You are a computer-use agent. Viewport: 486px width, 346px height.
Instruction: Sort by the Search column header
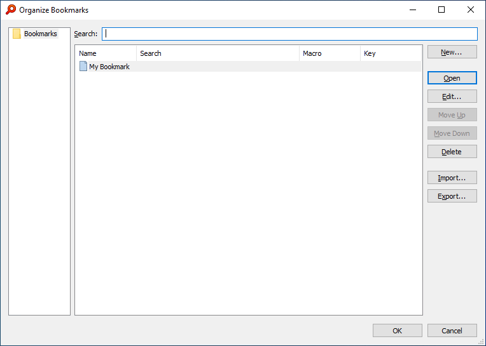(218, 53)
